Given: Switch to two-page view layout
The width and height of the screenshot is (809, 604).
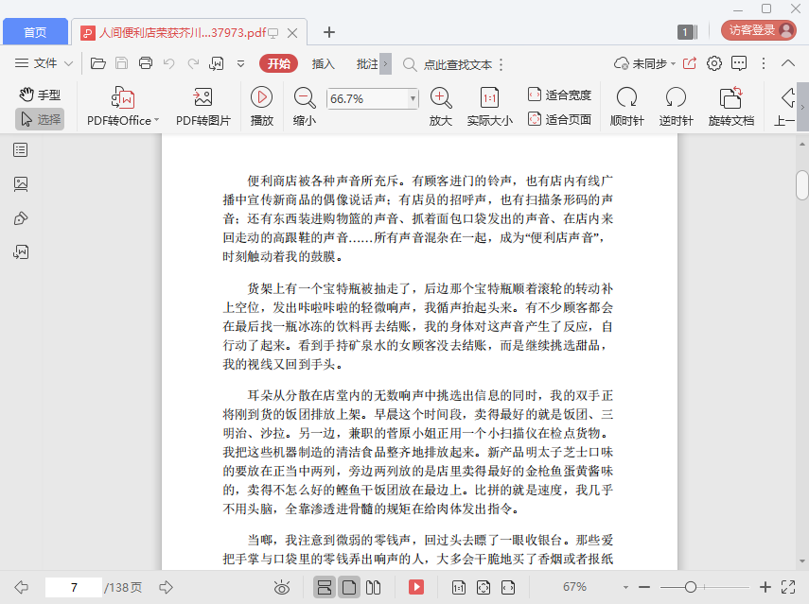Looking at the screenshot, I should (x=373, y=588).
